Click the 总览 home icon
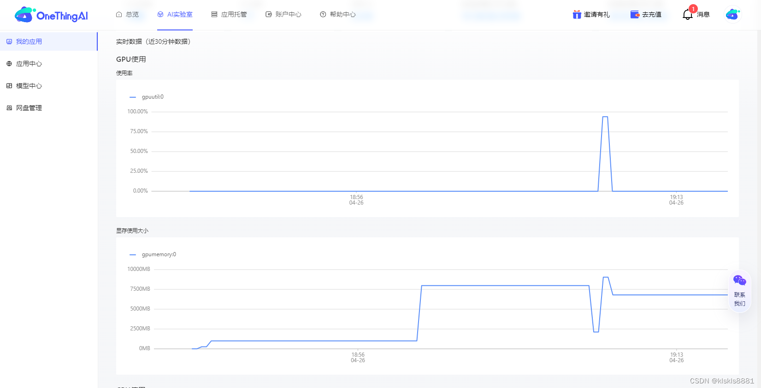The image size is (761, 388). click(119, 14)
